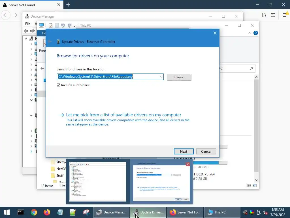The image size is (290, 218).
Task: Click Next in Update Drivers dialog
Action: pos(184,152)
